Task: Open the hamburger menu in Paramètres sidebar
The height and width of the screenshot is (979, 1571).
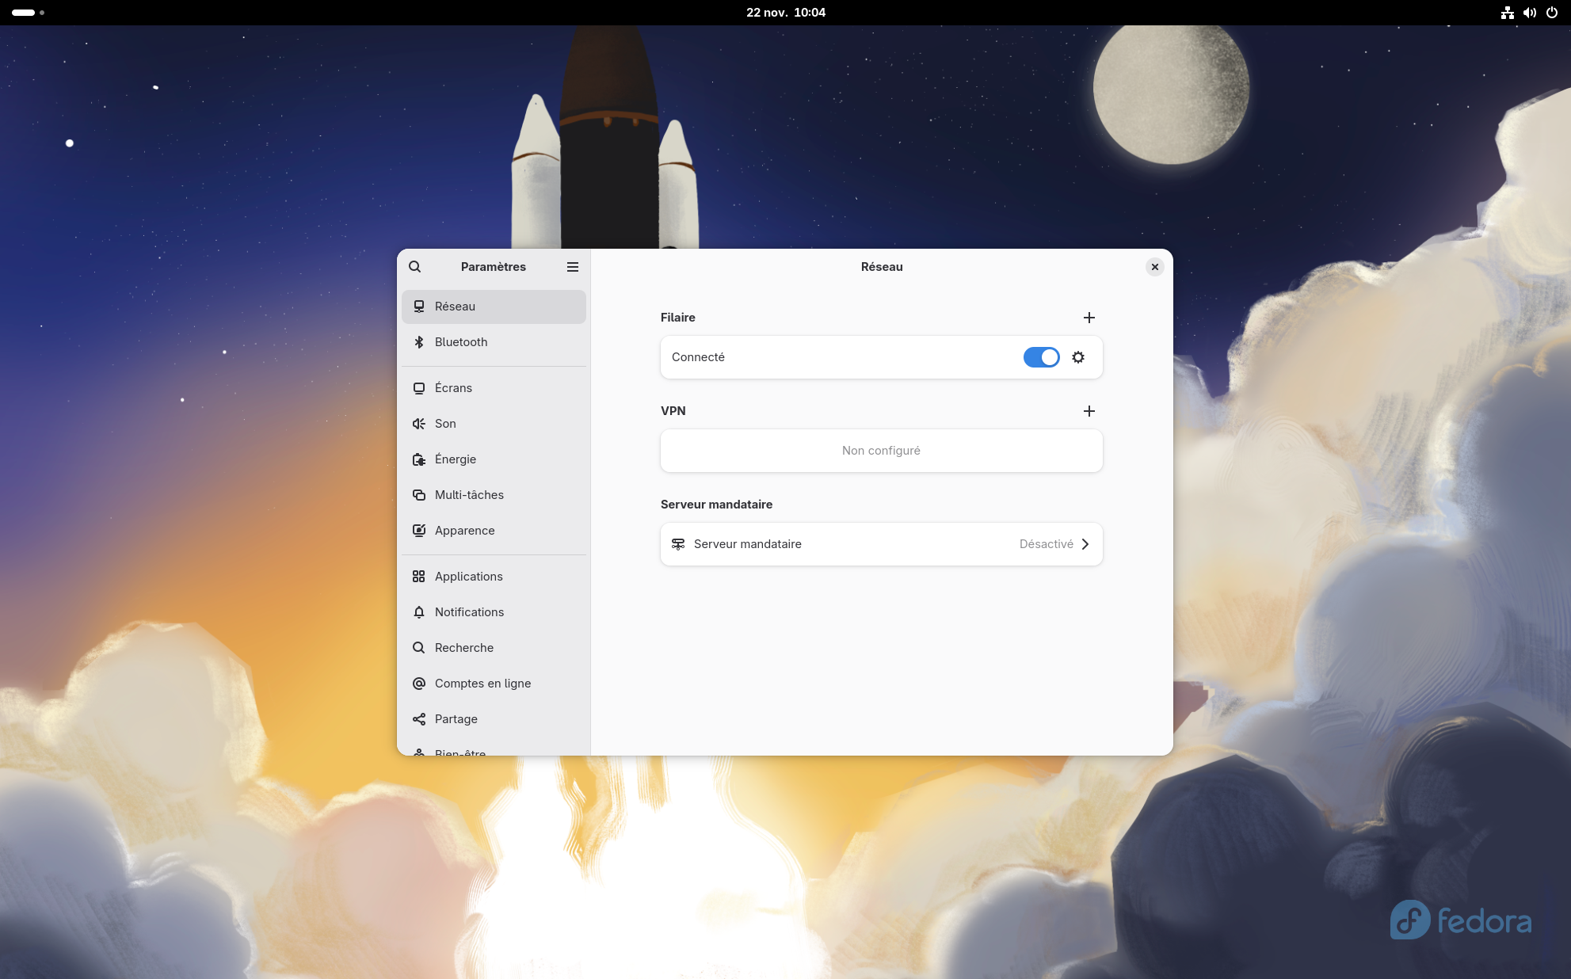Action: tap(573, 267)
